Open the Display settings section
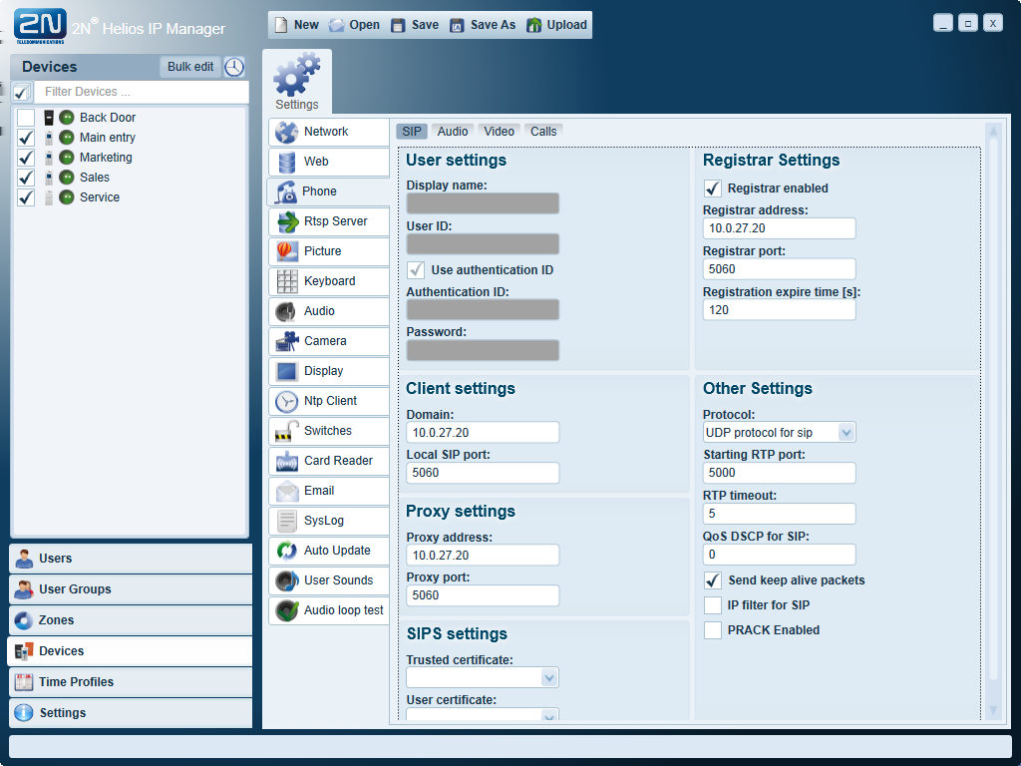This screenshot has height=766, width=1021. click(329, 371)
